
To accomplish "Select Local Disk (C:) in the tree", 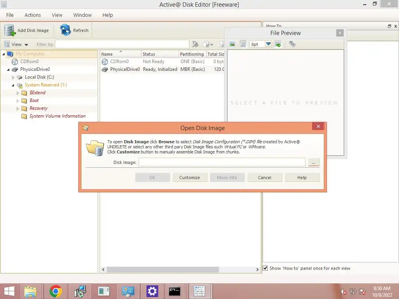I will pyautogui.click(x=39, y=77).
